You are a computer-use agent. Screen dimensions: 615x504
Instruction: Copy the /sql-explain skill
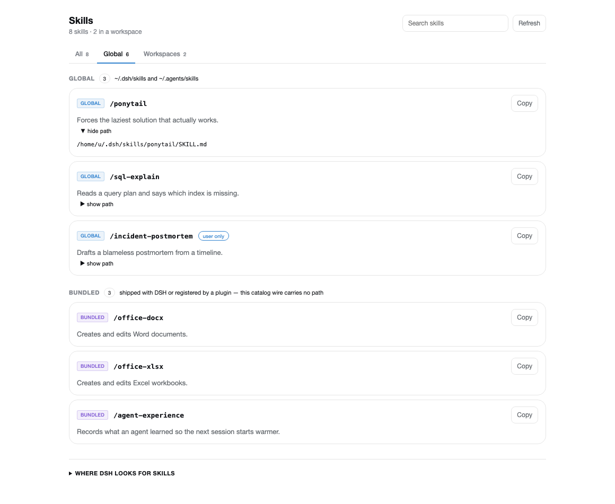pyautogui.click(x=524, y=176)
